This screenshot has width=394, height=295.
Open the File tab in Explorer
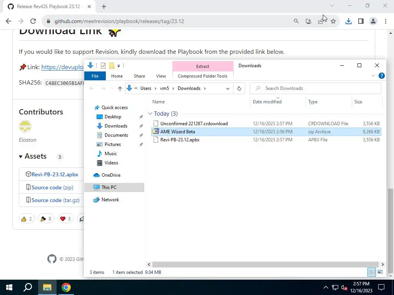(95, 76)
